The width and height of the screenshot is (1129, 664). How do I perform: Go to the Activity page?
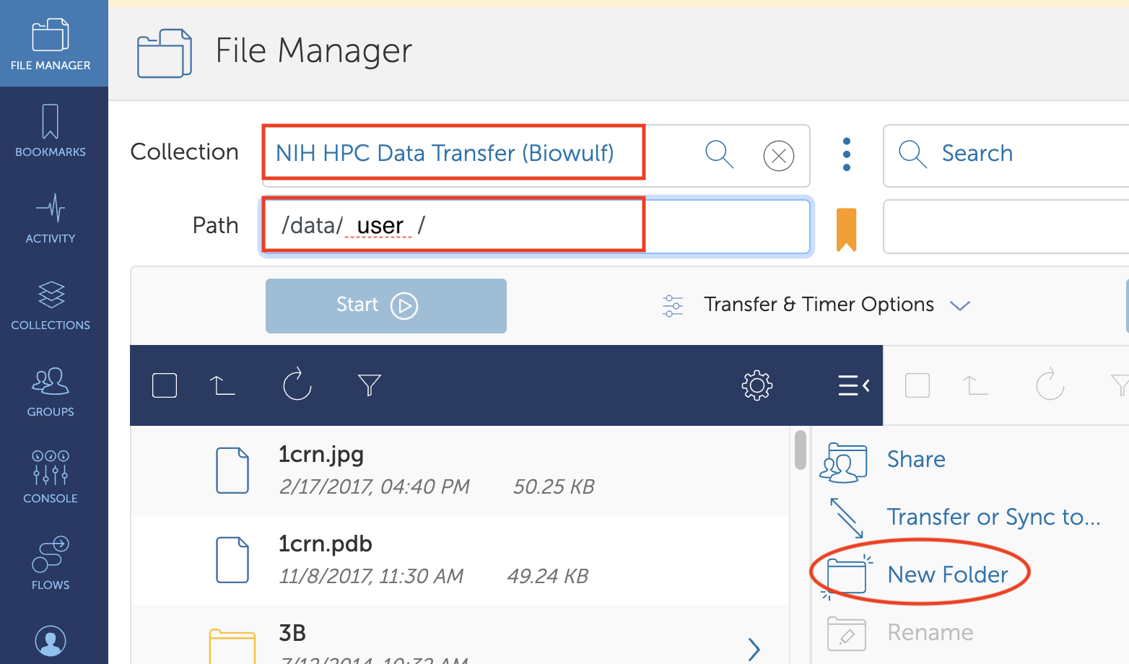51,217
